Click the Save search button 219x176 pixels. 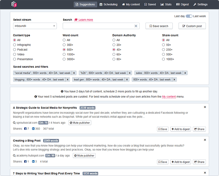click(159, 26)
